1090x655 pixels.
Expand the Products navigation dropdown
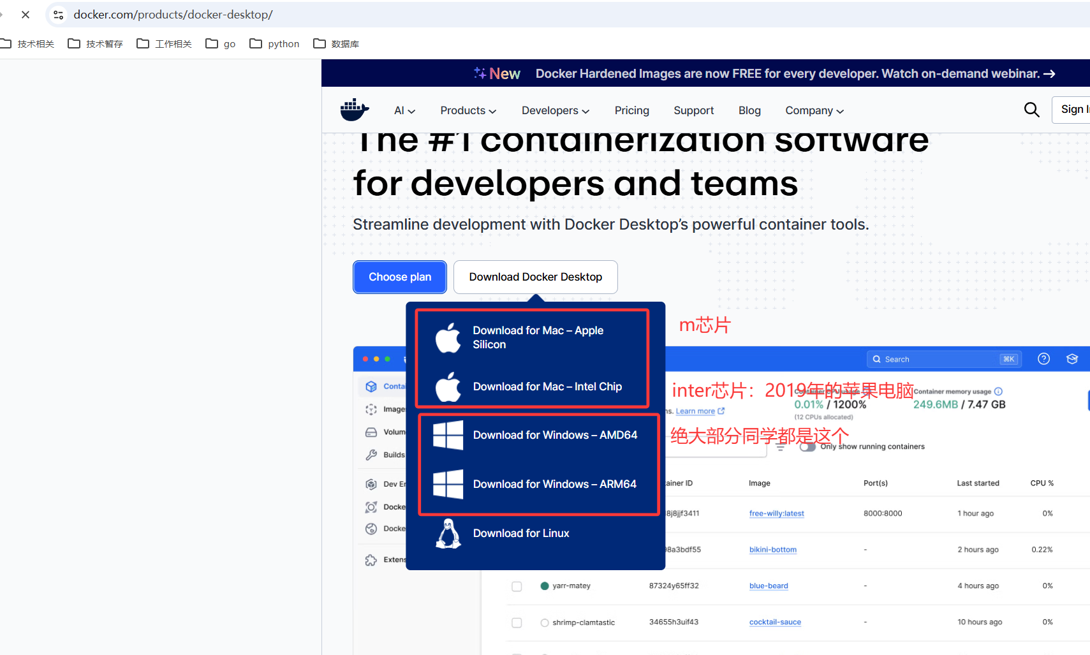point(468,110)
